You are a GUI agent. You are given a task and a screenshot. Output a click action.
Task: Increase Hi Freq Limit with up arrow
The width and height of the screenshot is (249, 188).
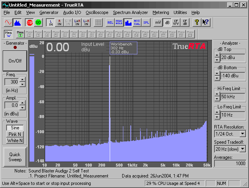click(x=217, y=94)
